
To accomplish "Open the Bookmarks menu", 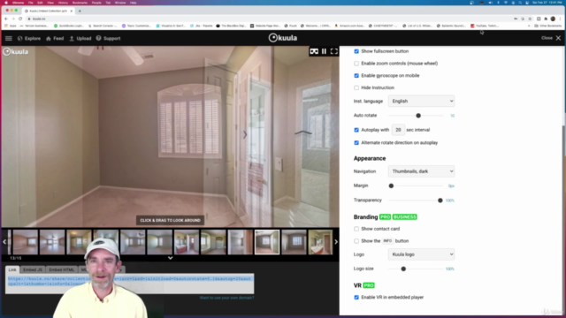I will coord(80,3).
